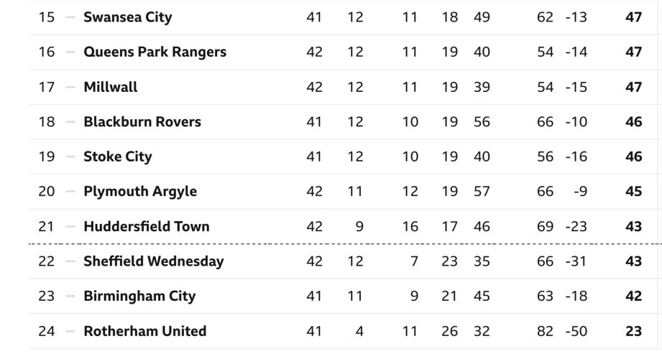Screen dimensions: 662x359
Task: Select Blackburn Rovers in the table
Action: pos(142,122)
